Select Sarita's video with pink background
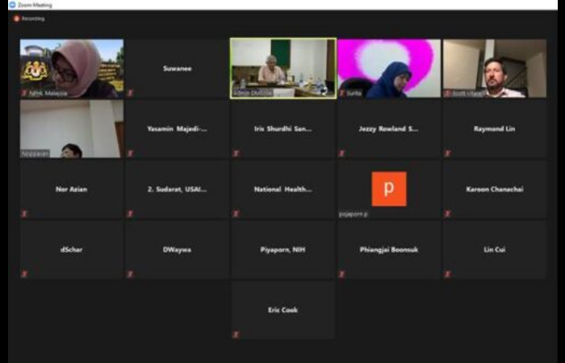 389,69
